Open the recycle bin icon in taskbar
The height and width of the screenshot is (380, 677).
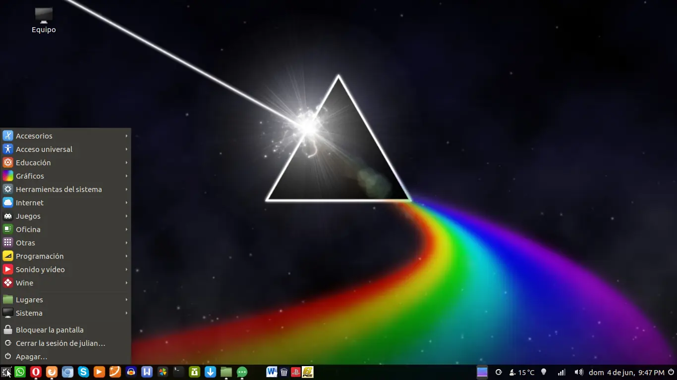[284, 372]
